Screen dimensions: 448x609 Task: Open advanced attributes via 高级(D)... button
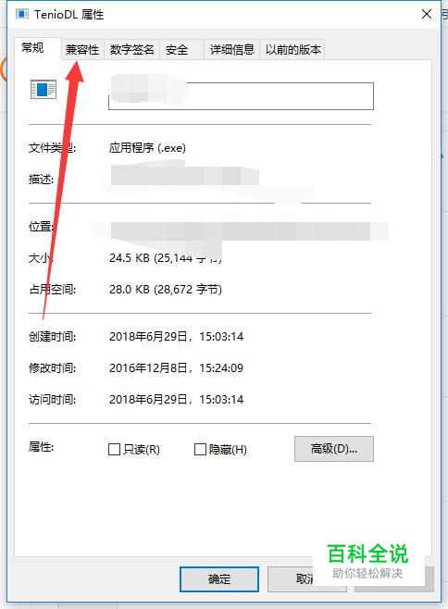[334, 449]
